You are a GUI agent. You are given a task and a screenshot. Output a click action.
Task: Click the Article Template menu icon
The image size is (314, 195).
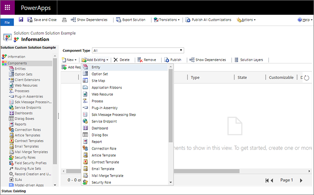pyautogui.click(x=85, y=155)
